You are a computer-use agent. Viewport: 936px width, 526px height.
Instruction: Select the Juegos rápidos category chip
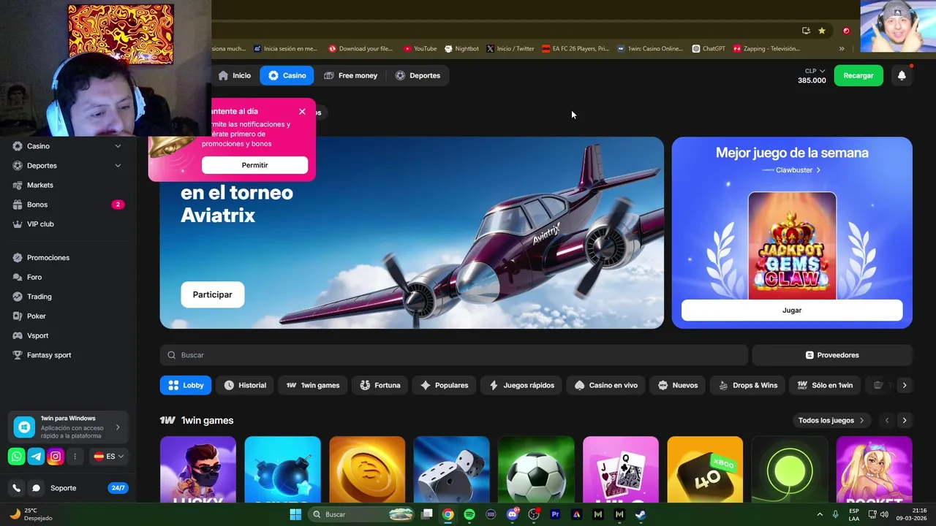[521, 385]
